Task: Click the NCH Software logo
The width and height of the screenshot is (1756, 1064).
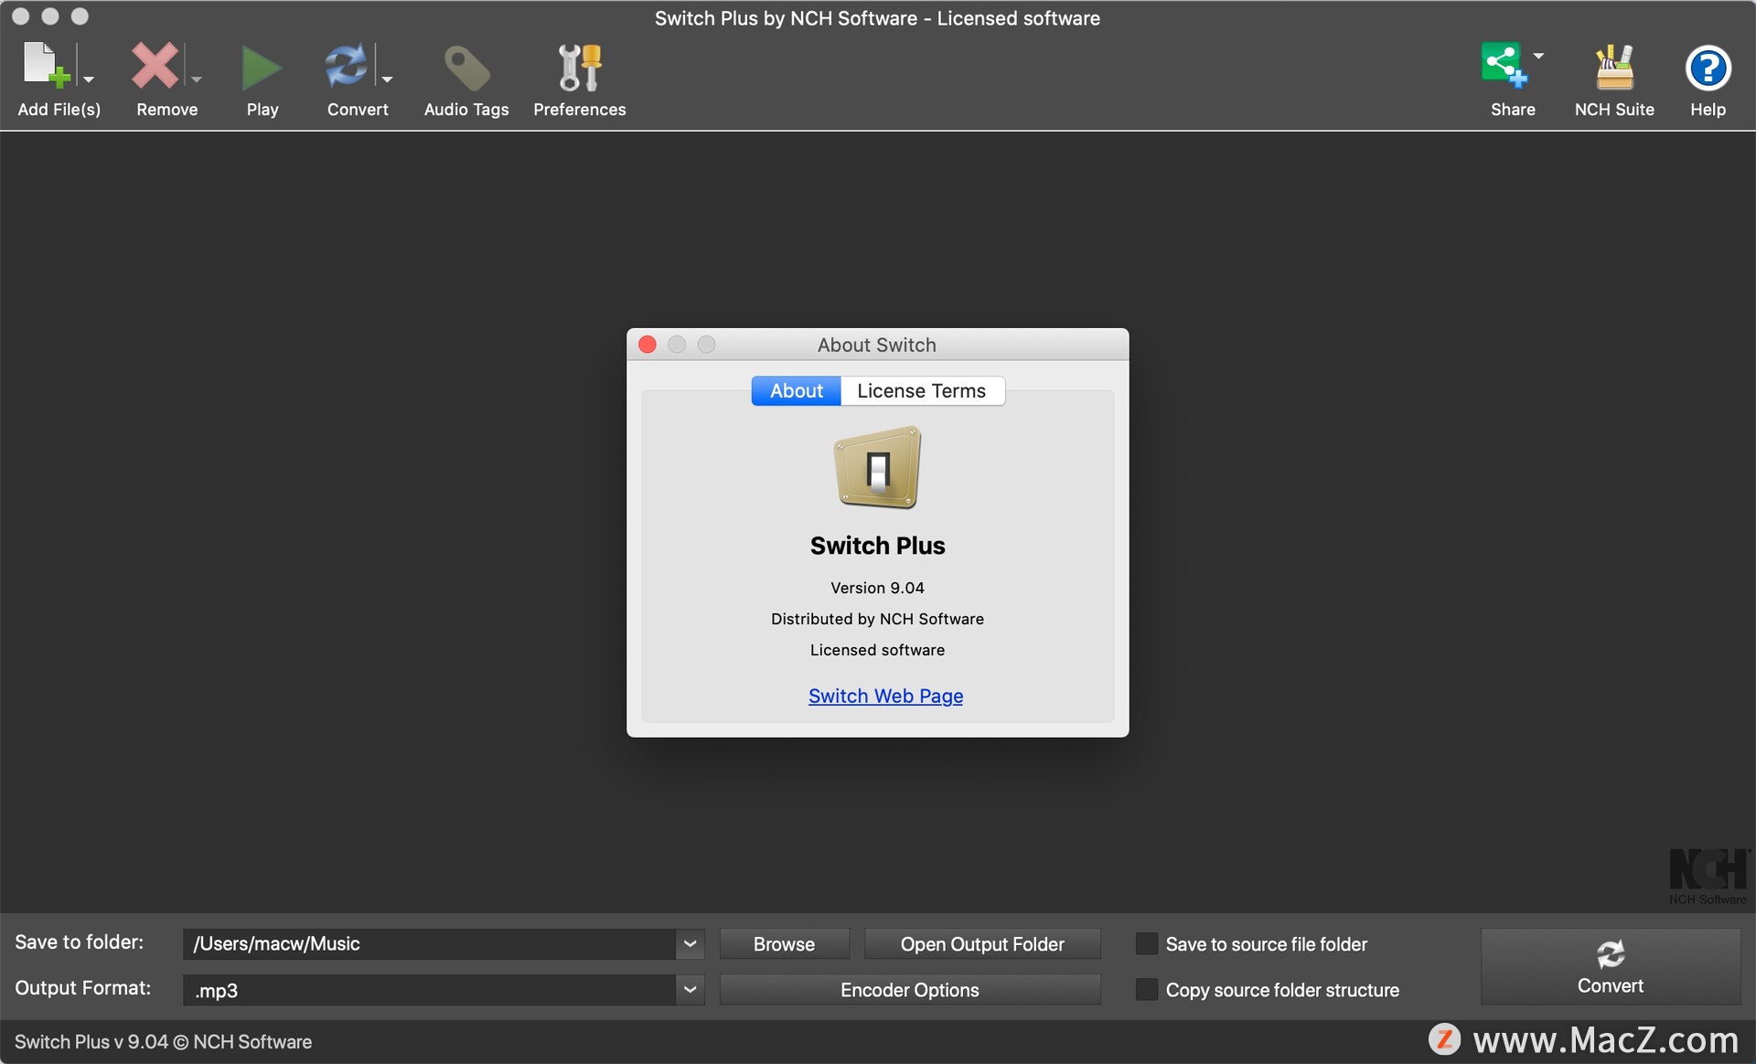Action: coord(1708,876)
